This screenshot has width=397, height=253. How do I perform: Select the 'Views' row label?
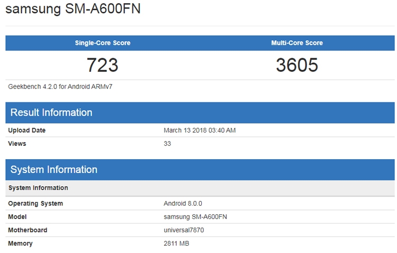coord(17,143)
